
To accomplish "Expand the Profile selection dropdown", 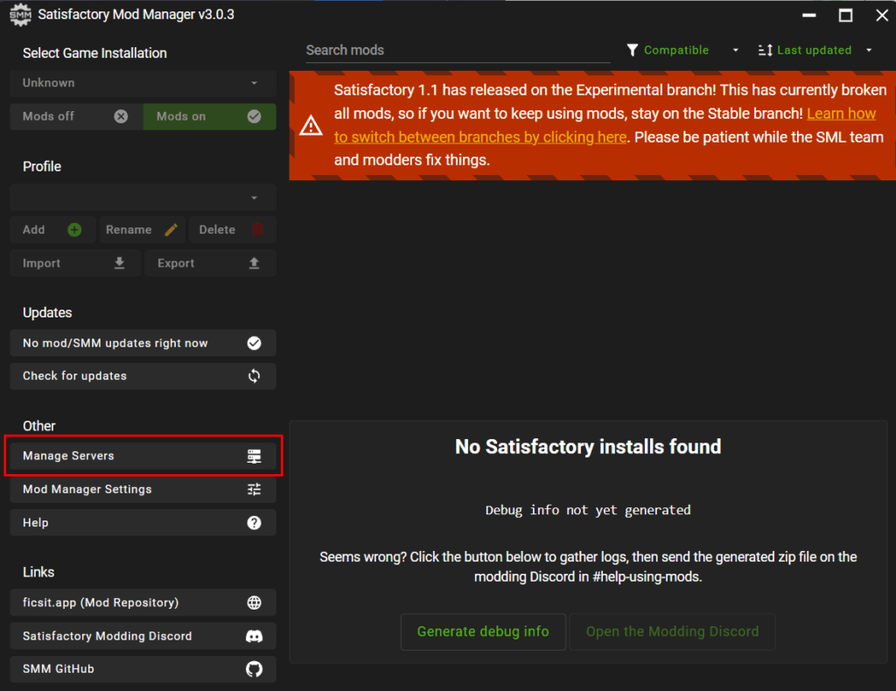I will 143,198.
